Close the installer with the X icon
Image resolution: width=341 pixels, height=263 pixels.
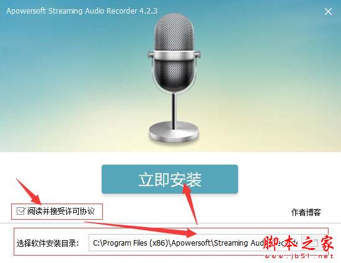coord(328,12)
